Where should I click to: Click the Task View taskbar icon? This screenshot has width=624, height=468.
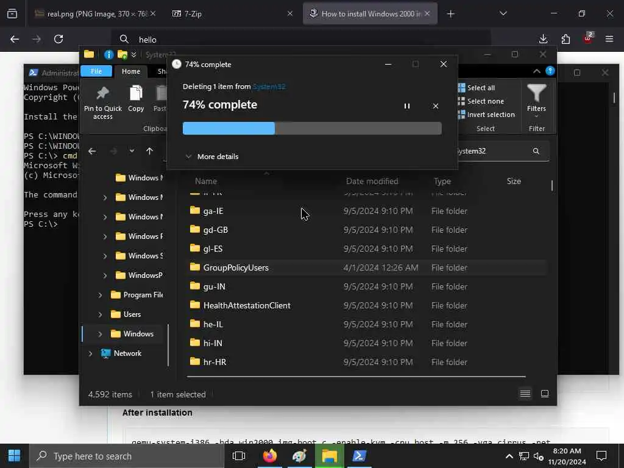click(239, 456)
